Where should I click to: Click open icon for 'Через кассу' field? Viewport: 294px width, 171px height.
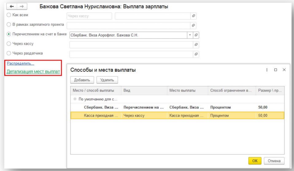196,44
